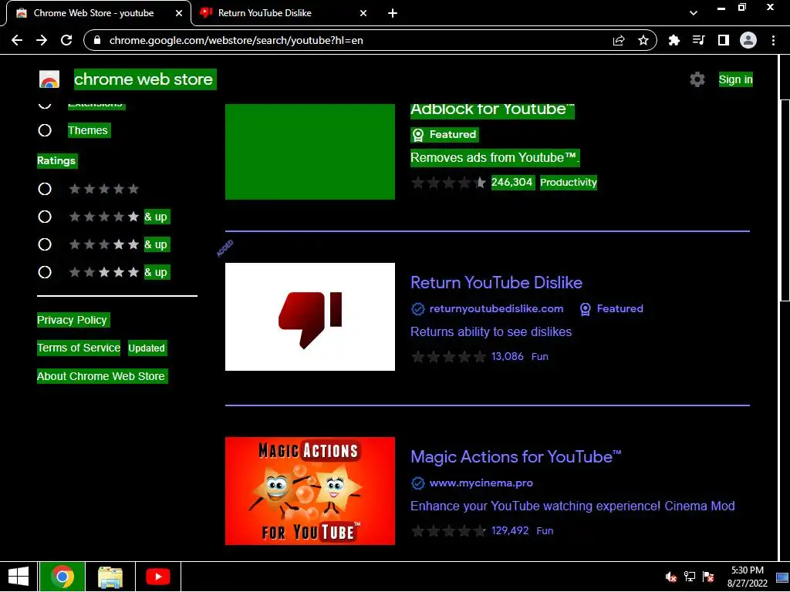This screenshot has width=790, height=592.
Task: Open the Return YouTube Dislike extension title
Action: point(496,282)
